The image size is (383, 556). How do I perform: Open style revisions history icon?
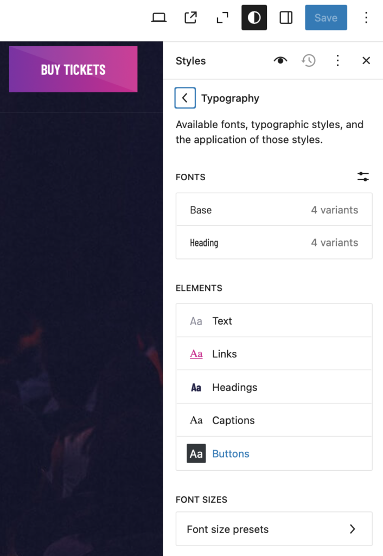pyautogui.click(x=309, y=61)
